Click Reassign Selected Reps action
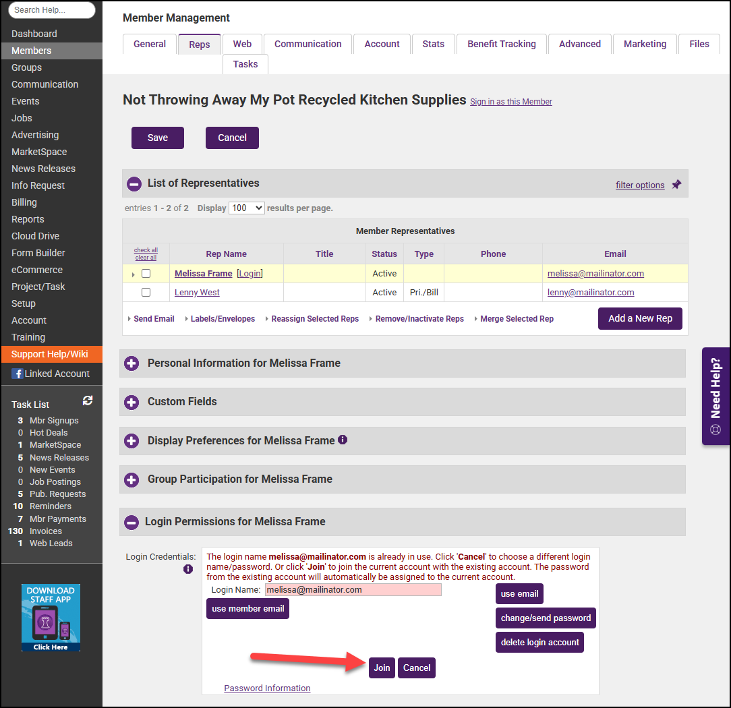The width and height of the screenshot is (731, 708). click(x=315, y=319)
